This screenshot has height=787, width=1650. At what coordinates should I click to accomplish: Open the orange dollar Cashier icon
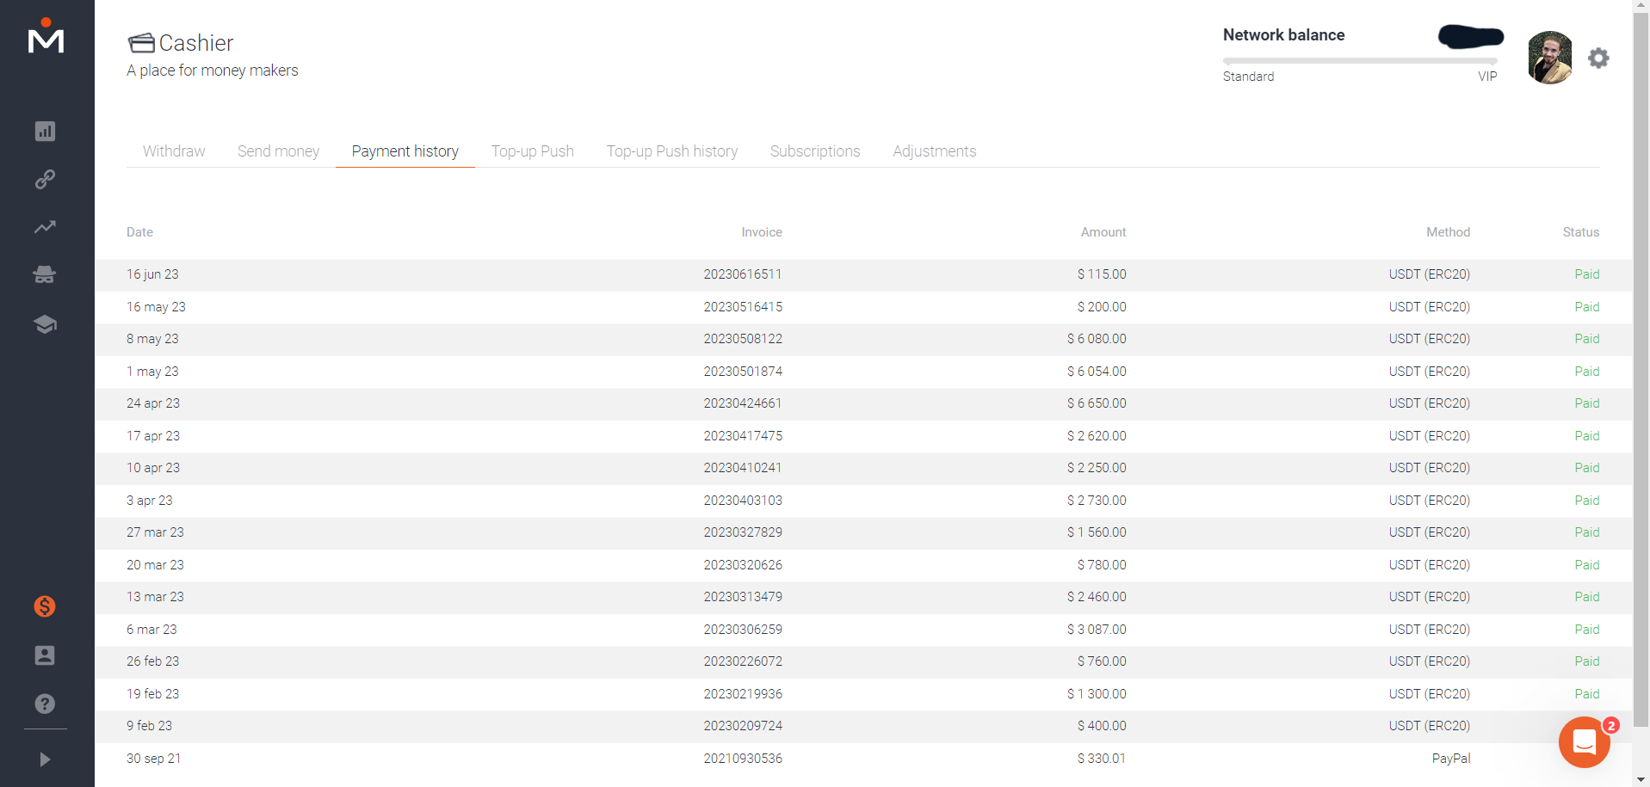pos(45,606)
